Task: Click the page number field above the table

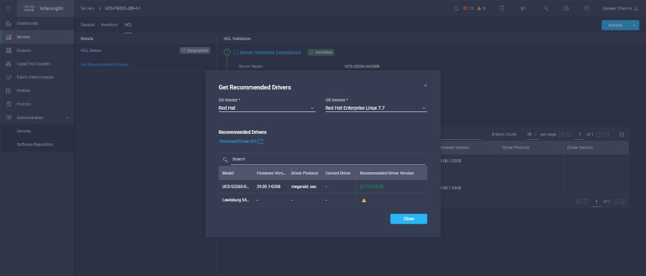Action: pyautogui.click(x=580, y=134)
